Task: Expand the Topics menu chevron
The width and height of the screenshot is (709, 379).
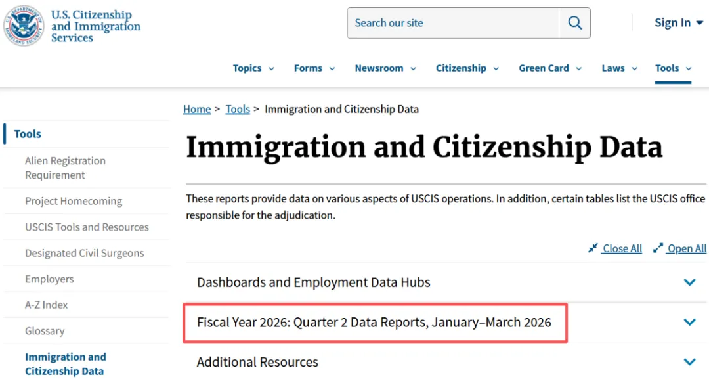Action: 271,69
